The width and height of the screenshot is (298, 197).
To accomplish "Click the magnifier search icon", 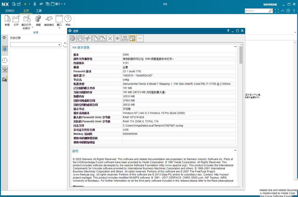I will [x=271, y=11].
